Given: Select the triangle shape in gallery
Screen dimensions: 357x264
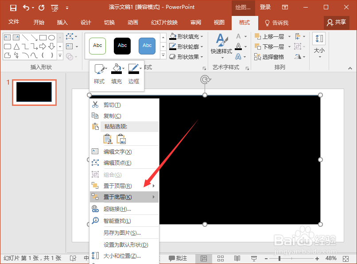Looking at the screenshot, I should coord(16,47).
